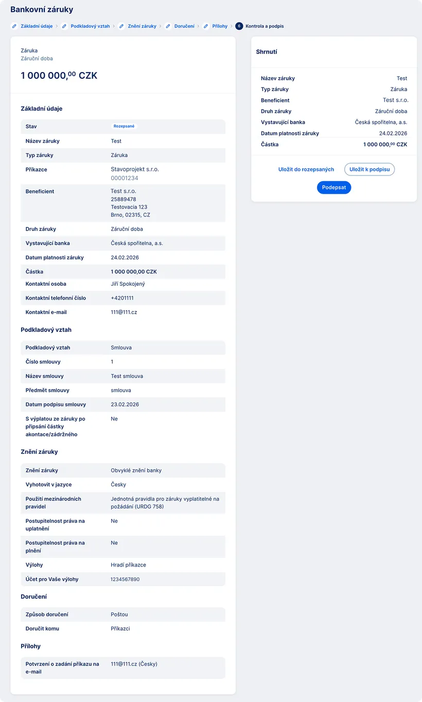Screen dimensions: 422x702
Task: Switch to the Znění záruky step
Action: [x=142, y=26]
